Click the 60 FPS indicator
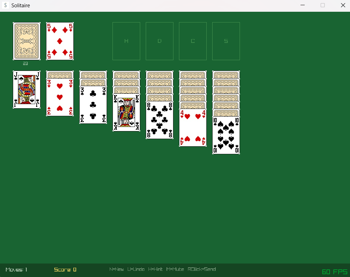The width and height of the screenshot is (350, 277). click(x=334, y=271)
